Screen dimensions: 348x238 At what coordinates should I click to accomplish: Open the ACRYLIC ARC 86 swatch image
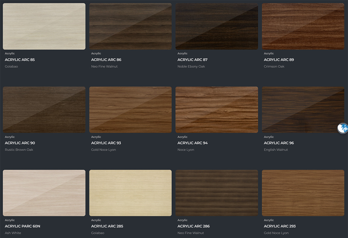(130, 26)
